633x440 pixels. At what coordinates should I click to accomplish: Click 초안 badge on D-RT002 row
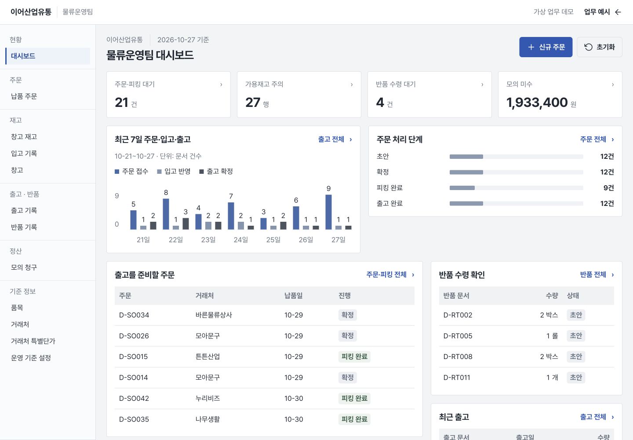coord(576,315)
